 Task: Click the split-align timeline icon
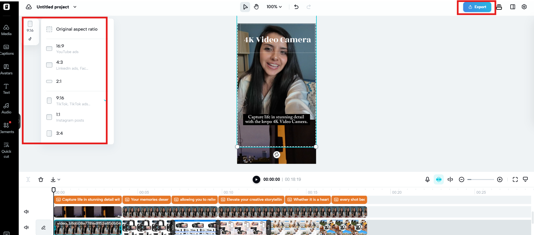point(450,179)
